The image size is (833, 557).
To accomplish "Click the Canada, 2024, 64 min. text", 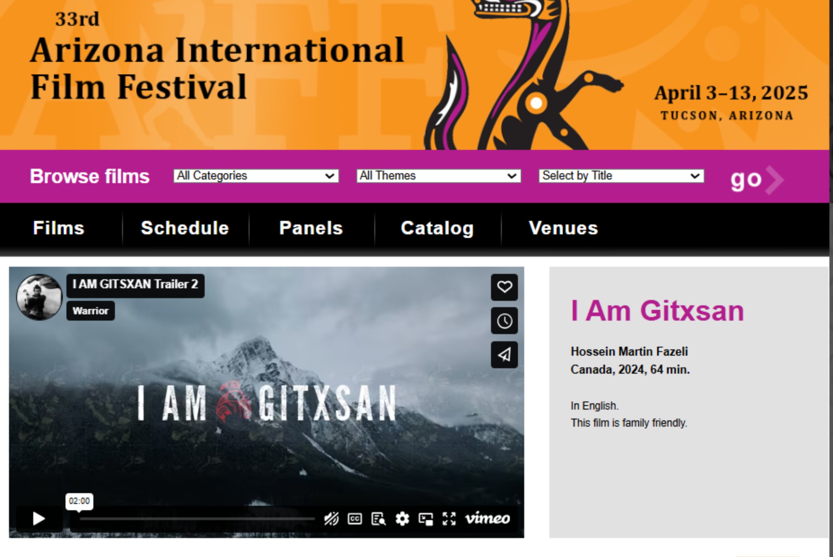I will click(x=630, y=369).
